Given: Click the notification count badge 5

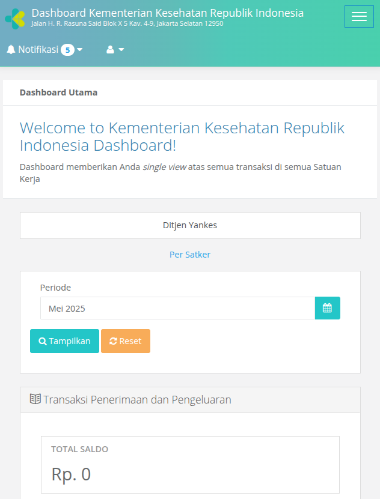Looking at the screenshot, I should tap(67, 50).
